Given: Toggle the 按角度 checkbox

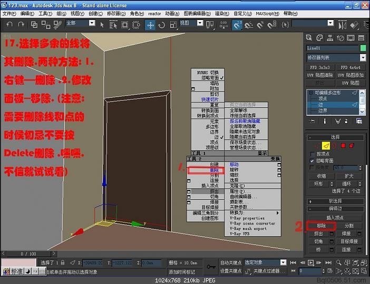Looking at the screenshot, I should tap(312, 167).
